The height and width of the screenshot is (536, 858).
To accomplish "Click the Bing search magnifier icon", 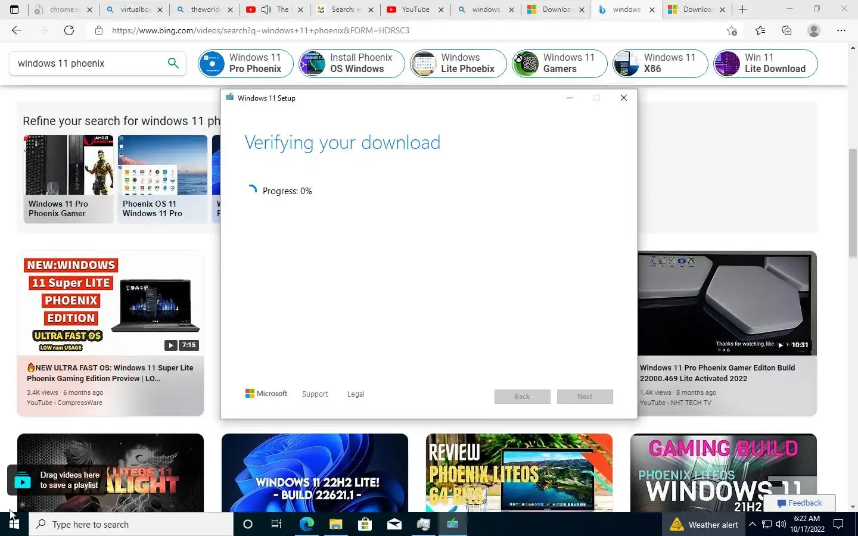I will pyautogui.click(x=173, y=63).
